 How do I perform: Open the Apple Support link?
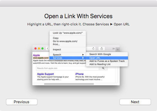point(45,74)
